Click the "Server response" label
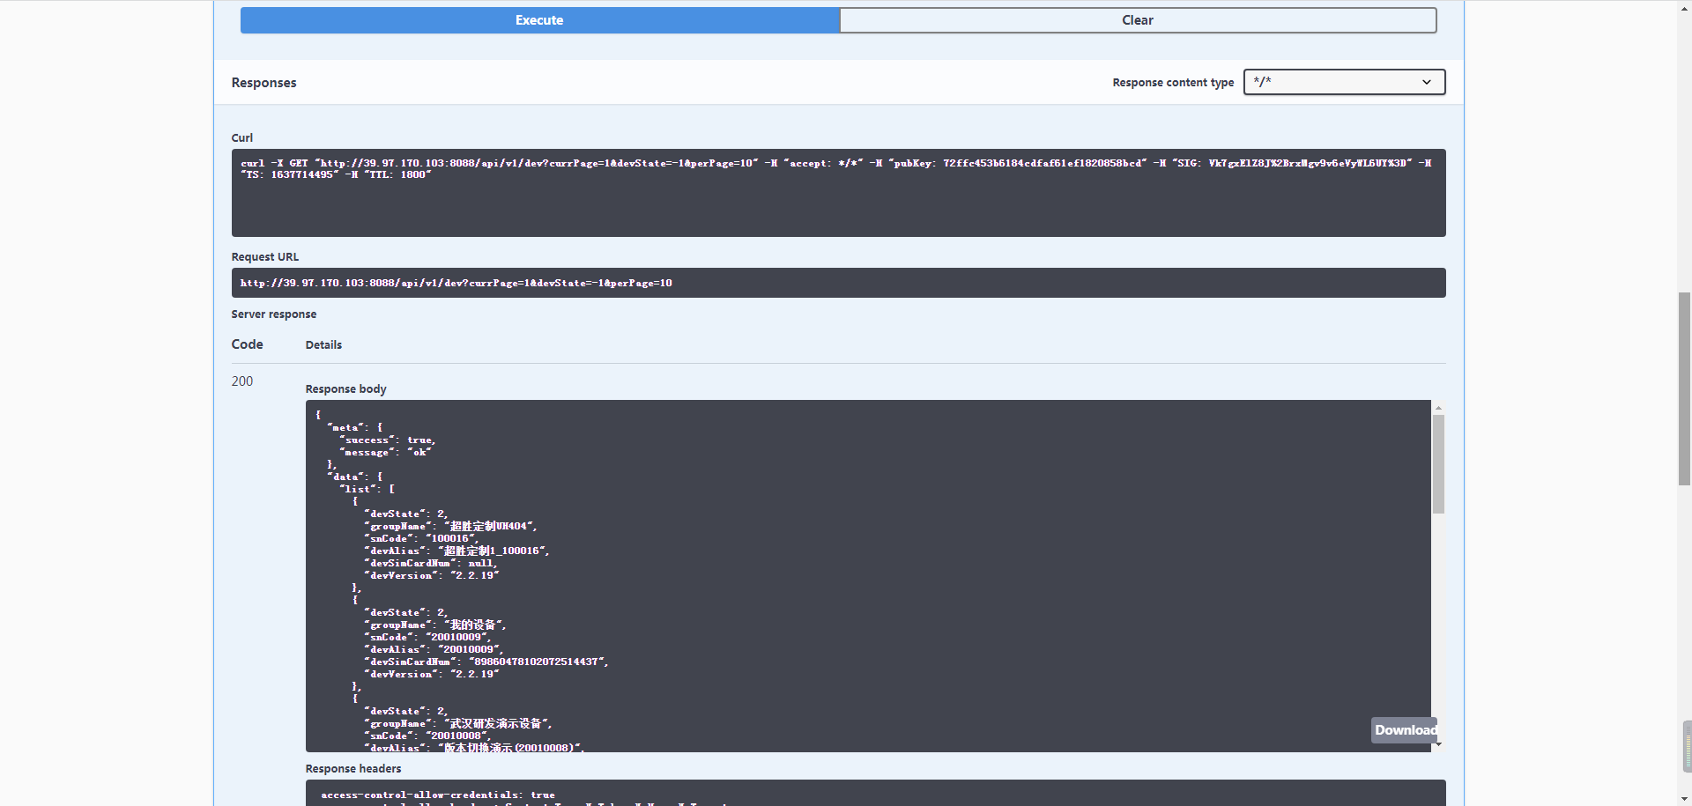 (273, 314)
